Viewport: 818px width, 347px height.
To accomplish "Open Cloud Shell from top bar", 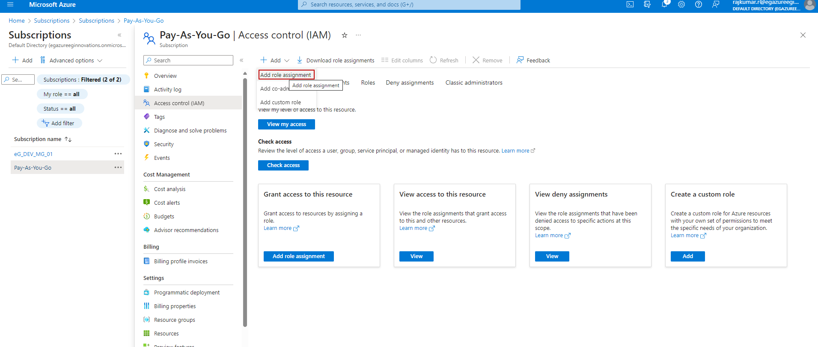I will [x=630, y=5].
